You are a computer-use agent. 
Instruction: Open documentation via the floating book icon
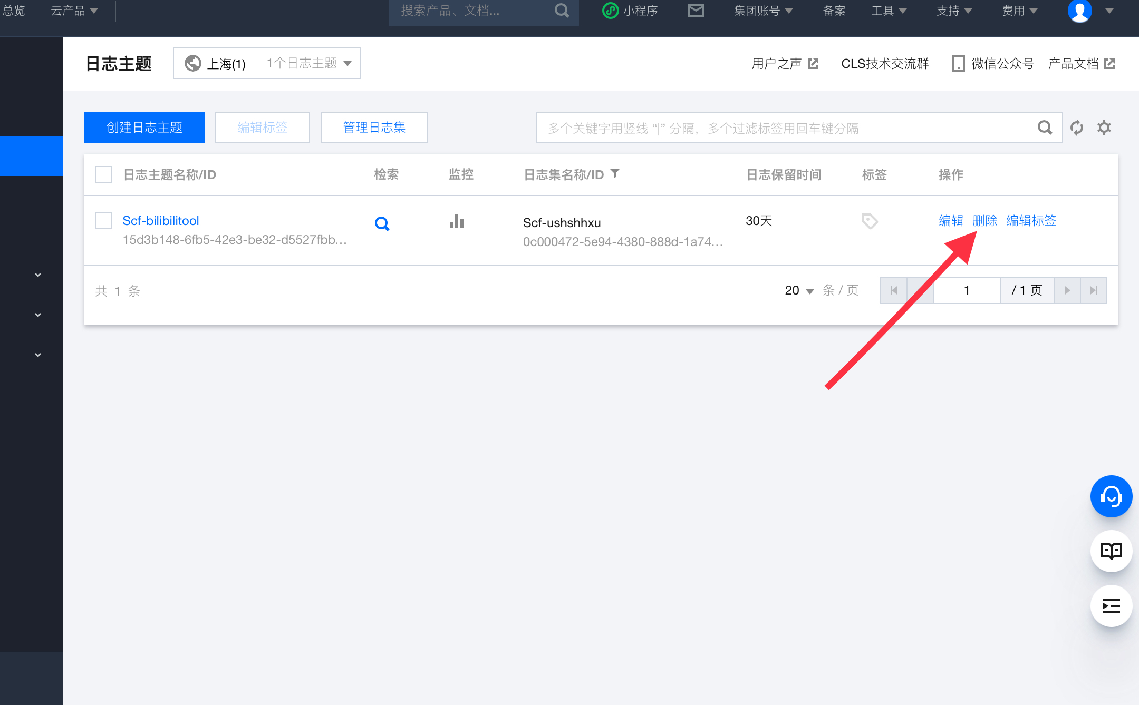coord(1111,551)
